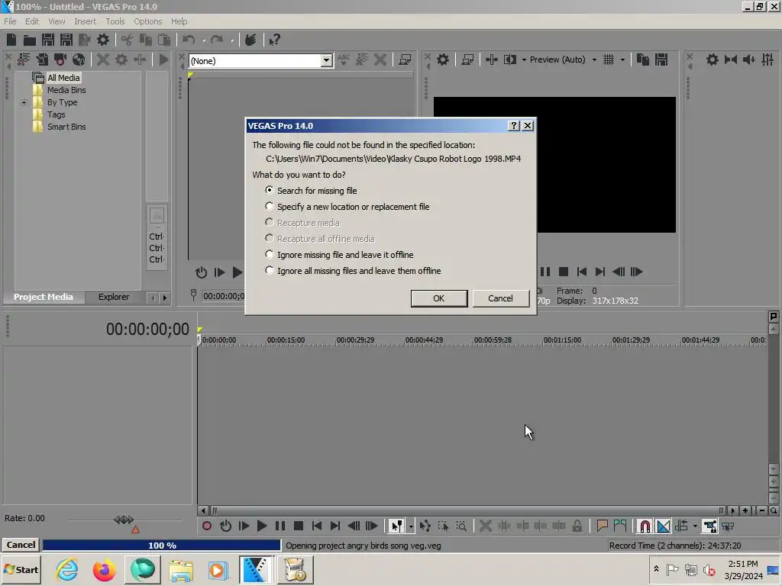Click the Insert Region icon in bottom toolbar

point(620,526)
